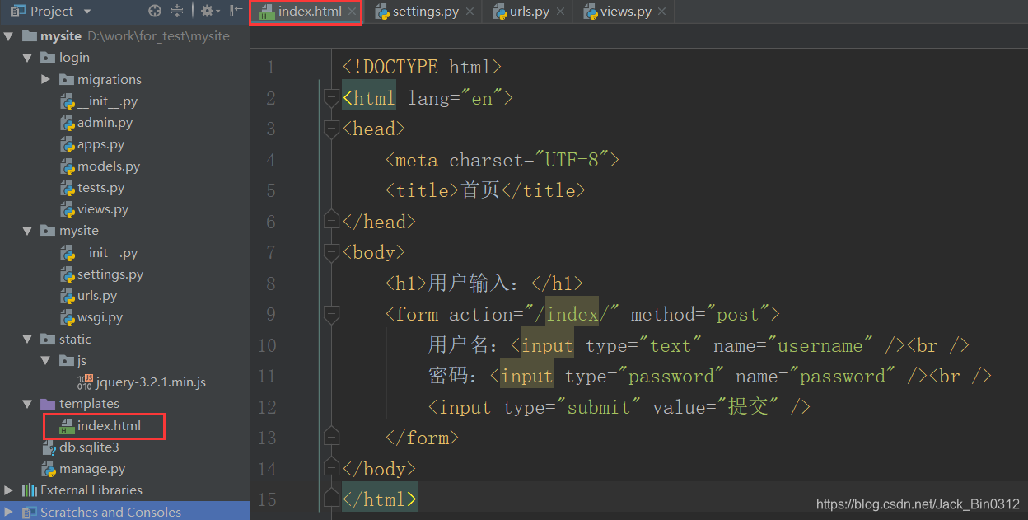Click the migrations folder icon
Viewport: 1028px width, 520px height.
(67, 80)
